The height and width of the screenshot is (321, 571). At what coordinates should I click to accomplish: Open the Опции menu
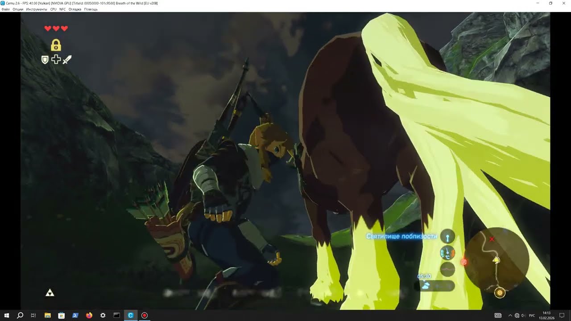point(18,9)
